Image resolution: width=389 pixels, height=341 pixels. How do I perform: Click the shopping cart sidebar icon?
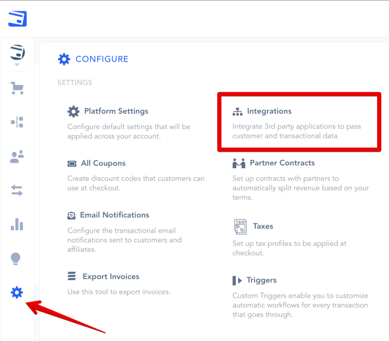point(17,88)
